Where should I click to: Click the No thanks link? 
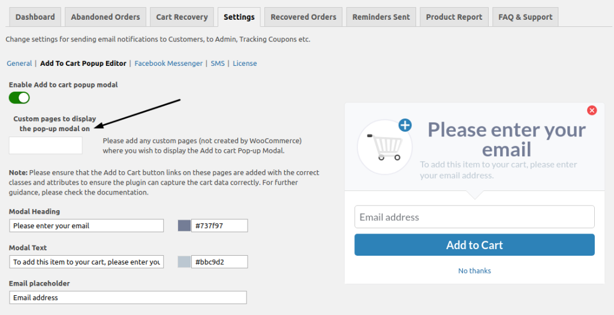(475, 271)
